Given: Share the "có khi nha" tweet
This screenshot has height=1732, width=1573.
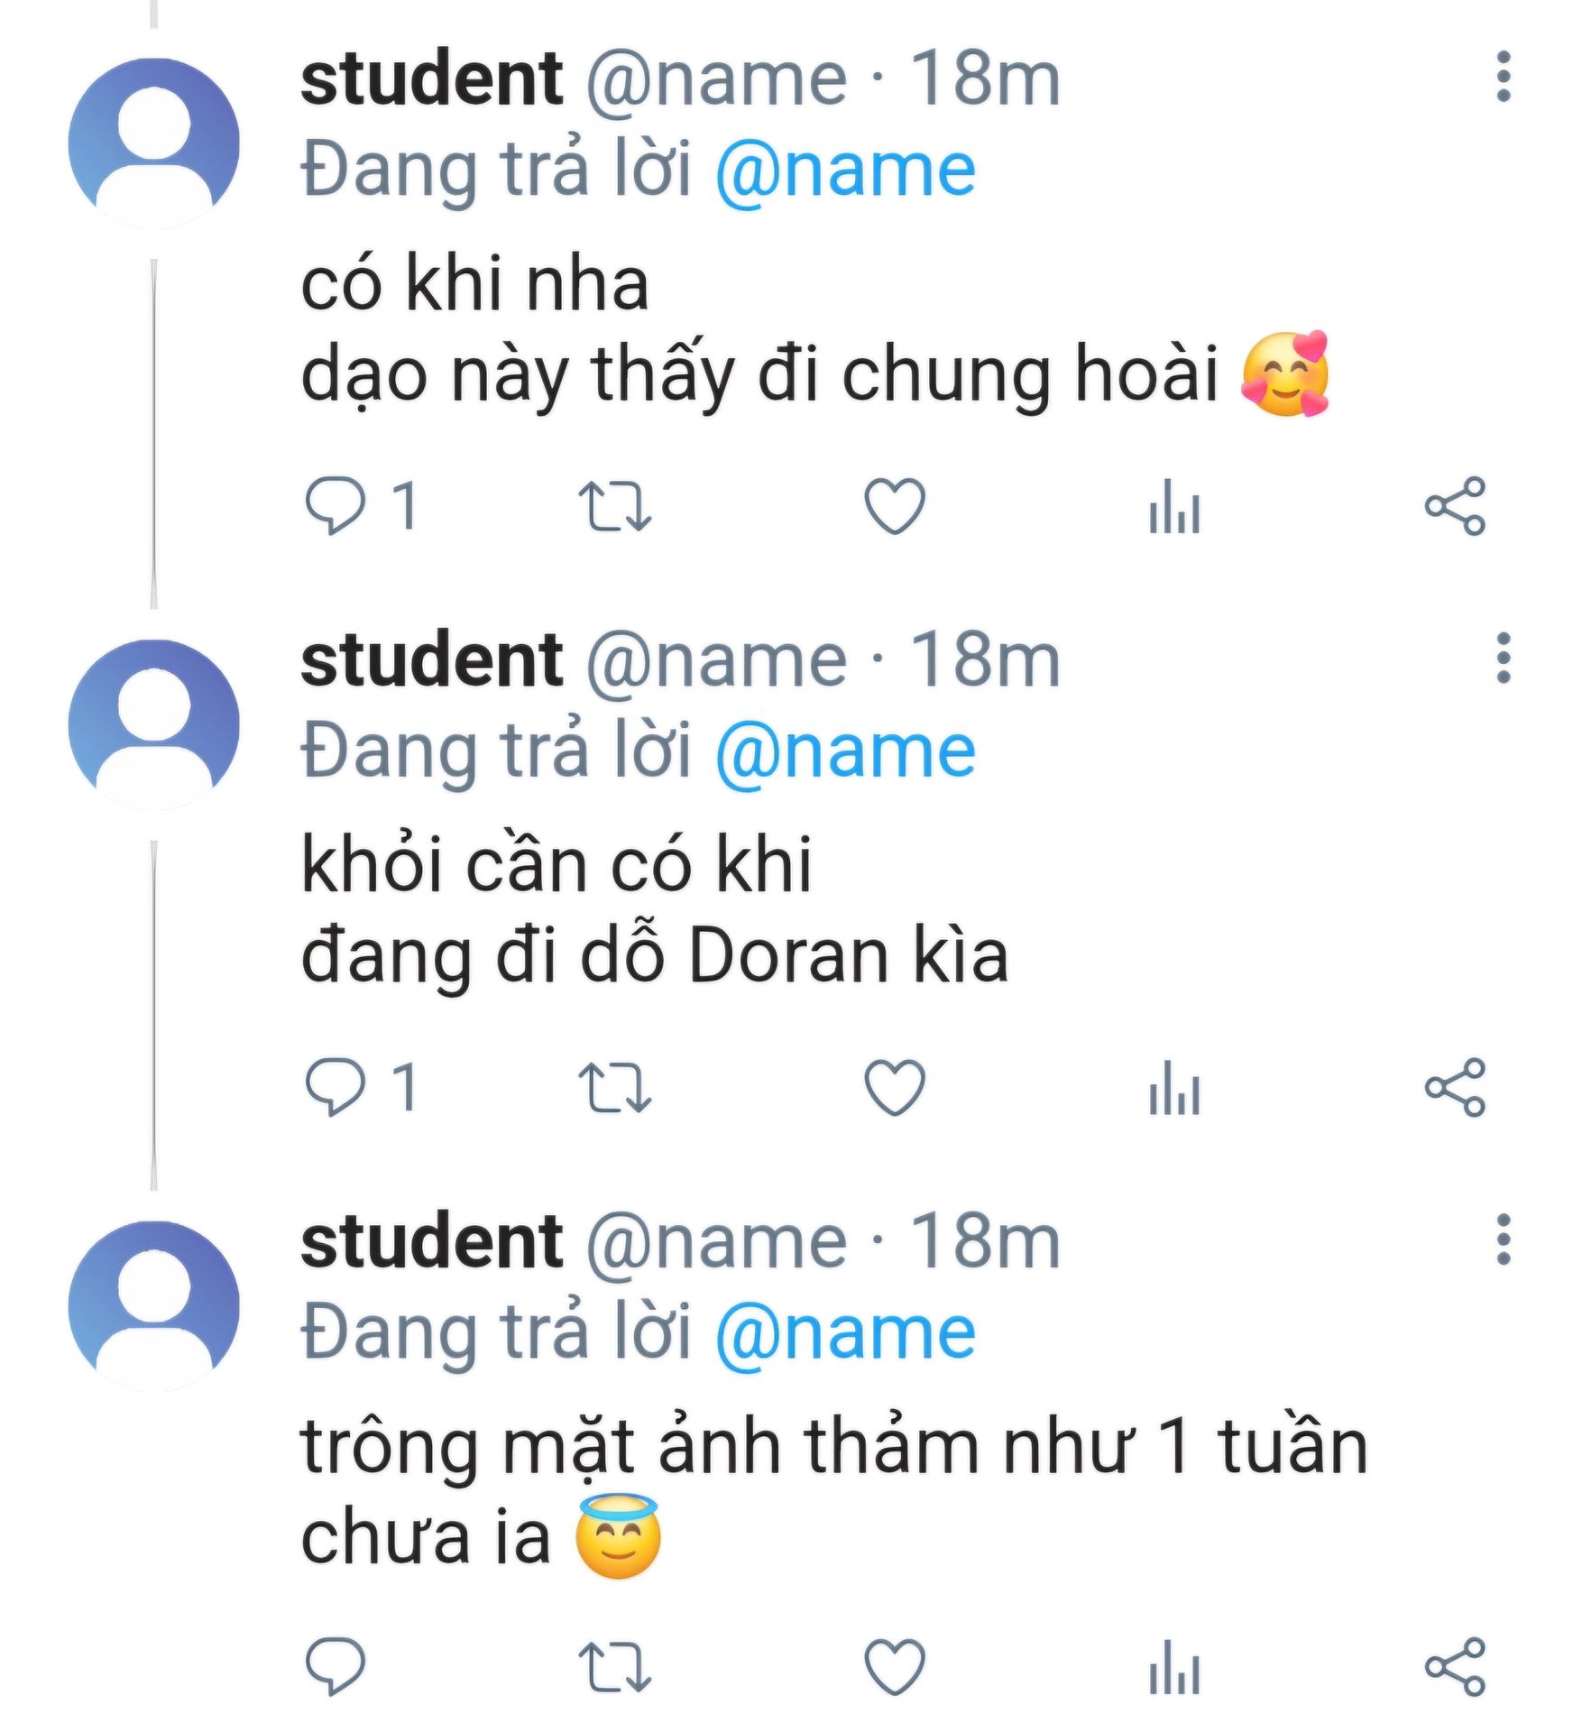Looking at the screenshot, I should pyautogui.click(x=1454, y=505).
